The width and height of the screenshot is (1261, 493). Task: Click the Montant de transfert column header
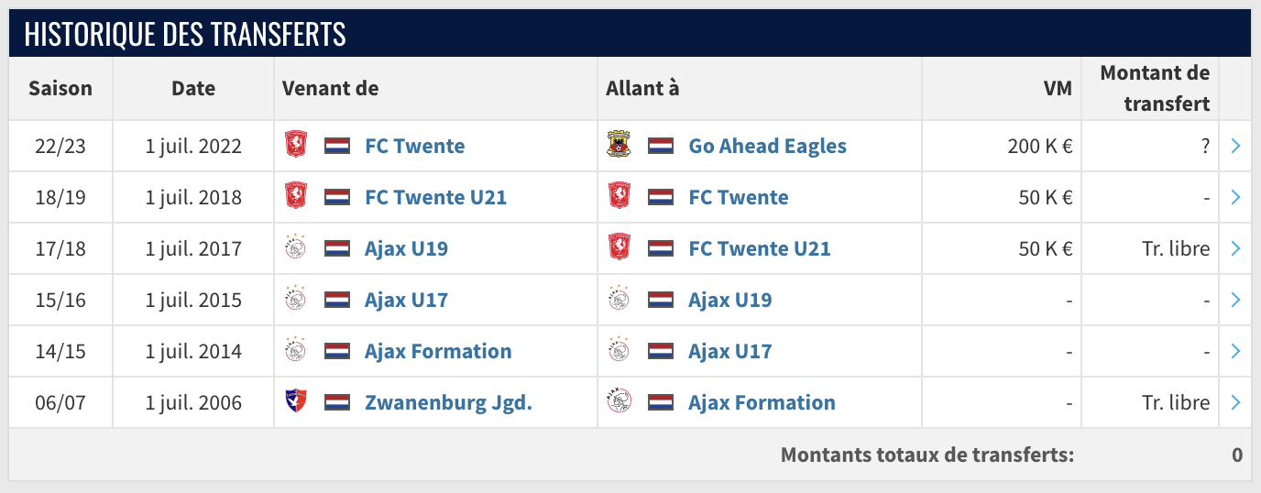[x=1155, y=88]
